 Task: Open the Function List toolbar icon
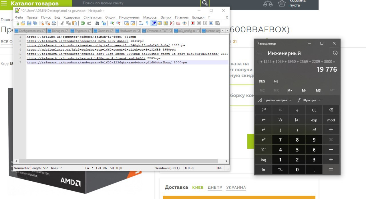tap(172, 23)
